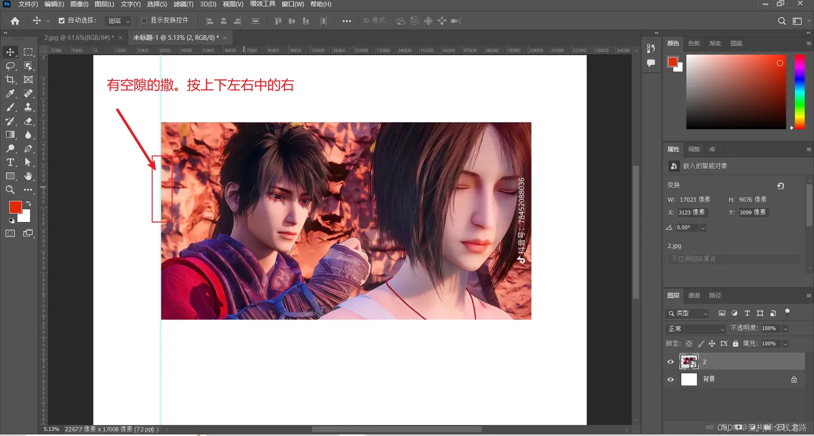The image size is (814, 436).
Task: Select the Crop tool
Action: [10, 80]
